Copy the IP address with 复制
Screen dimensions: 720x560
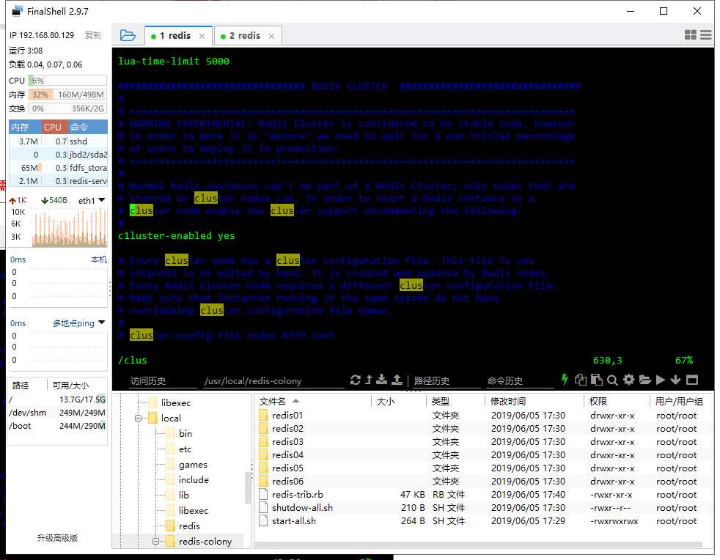coord(93,35)
